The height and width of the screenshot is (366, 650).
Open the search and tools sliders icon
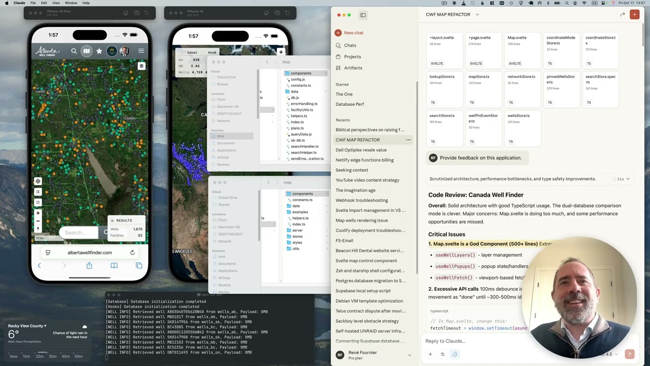point(442,354)
